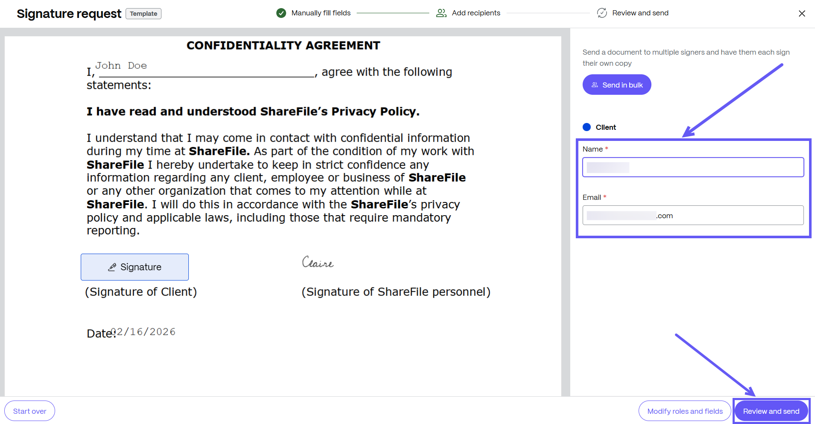Go to the Add recipients step
This screenshot has height=424, width=815.
[476, 13]
